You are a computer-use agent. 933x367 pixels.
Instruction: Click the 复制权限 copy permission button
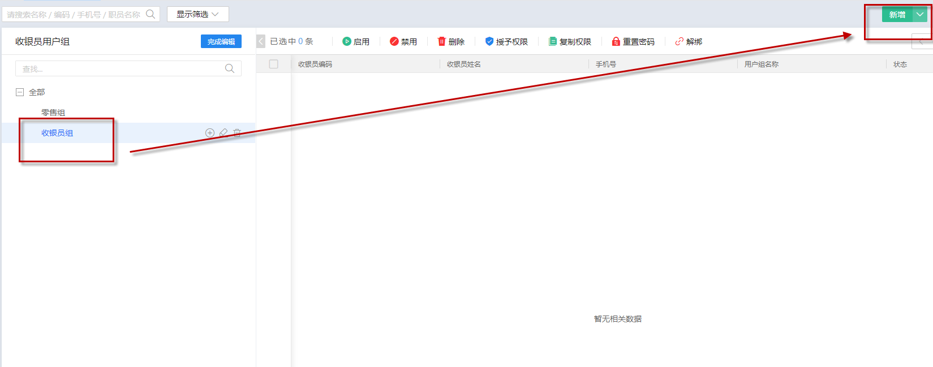tap(570, 41)
